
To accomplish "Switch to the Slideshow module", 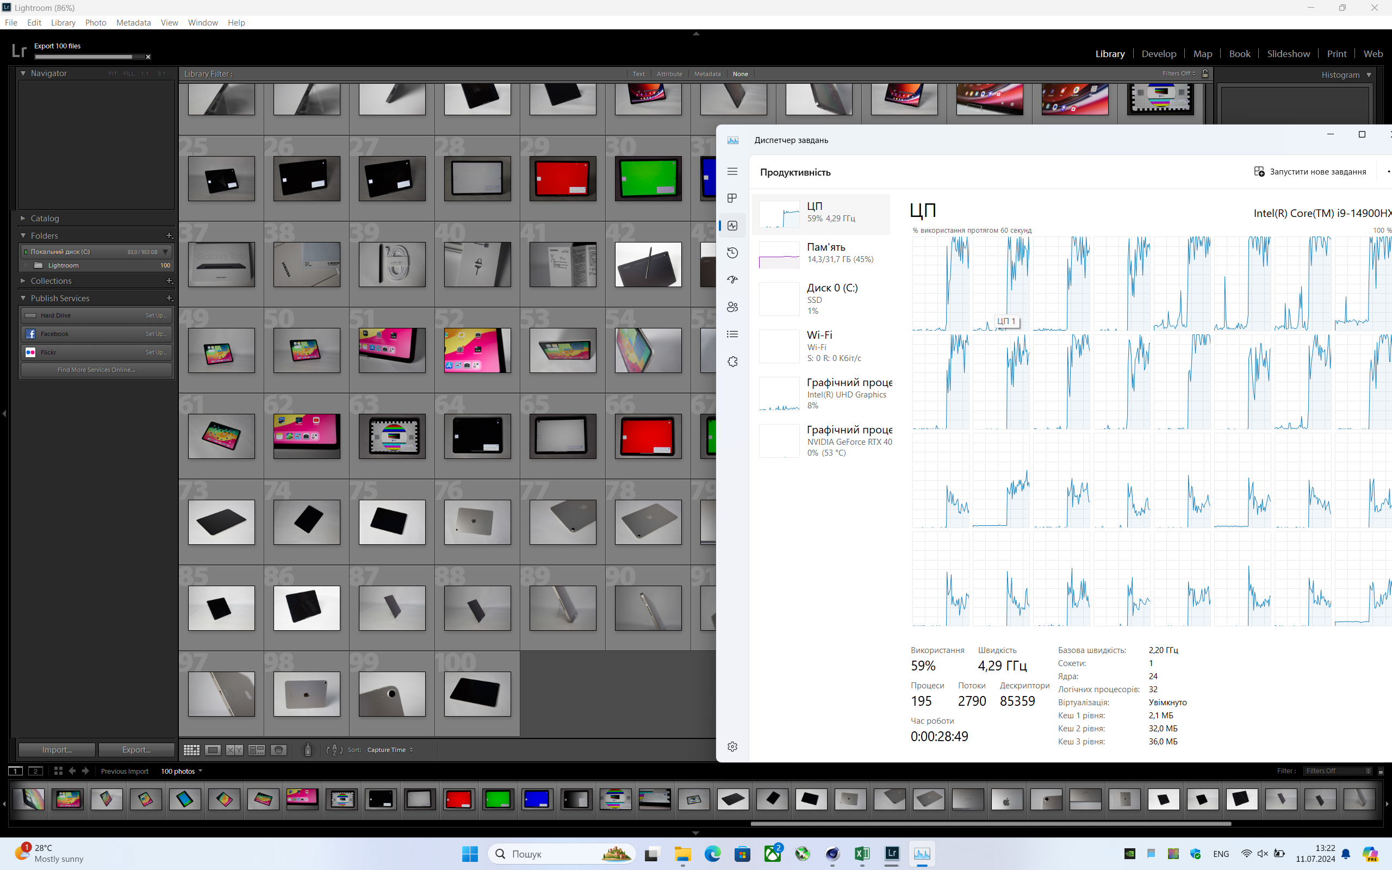I will pos(1289,53).
